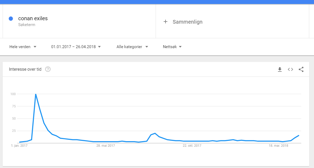Click the blue dot for conan exiles
Viewport: 314px width, 168px height.
[x=11, y=19]
